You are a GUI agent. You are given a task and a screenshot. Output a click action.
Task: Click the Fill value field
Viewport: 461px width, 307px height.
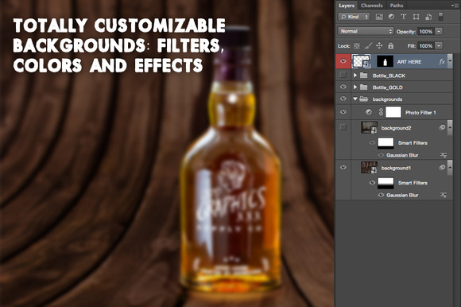426,46
